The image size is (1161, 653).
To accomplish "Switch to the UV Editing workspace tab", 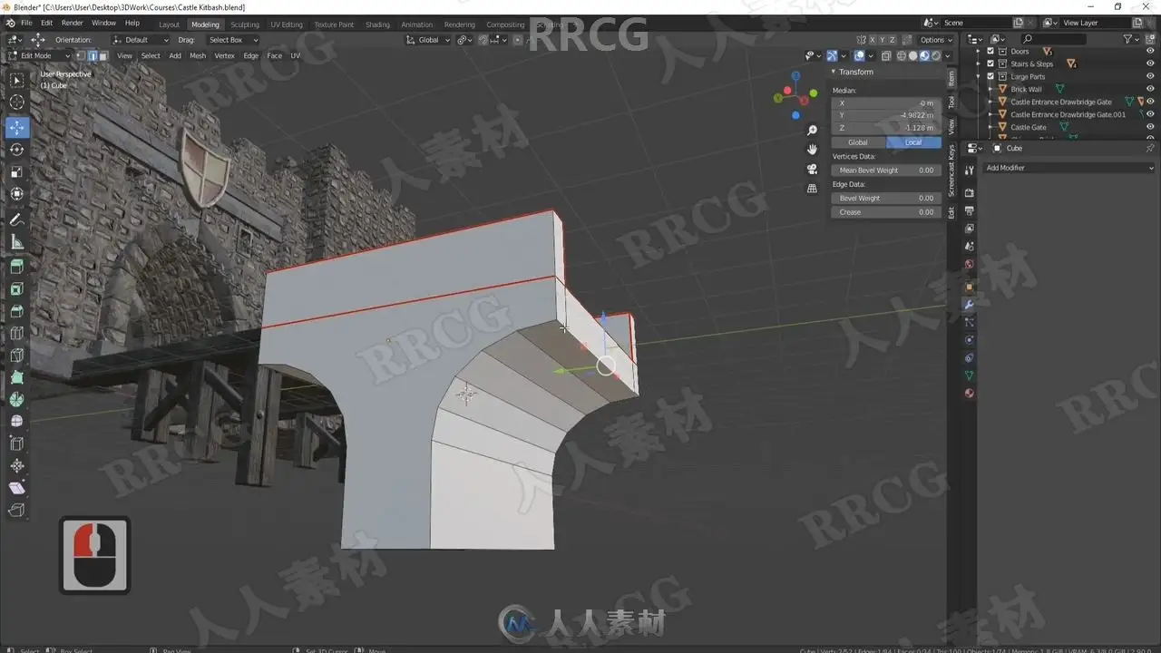I will pyautogui.click(x=287, y=24).
